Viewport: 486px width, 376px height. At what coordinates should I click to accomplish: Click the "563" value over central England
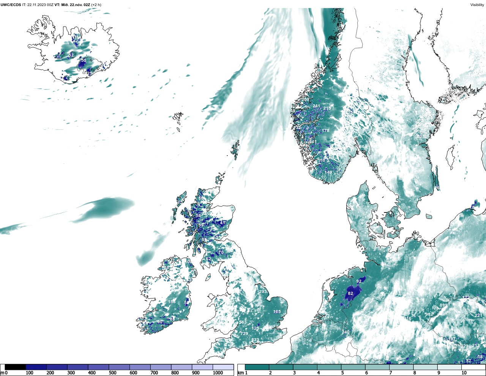tap(243, 322)
